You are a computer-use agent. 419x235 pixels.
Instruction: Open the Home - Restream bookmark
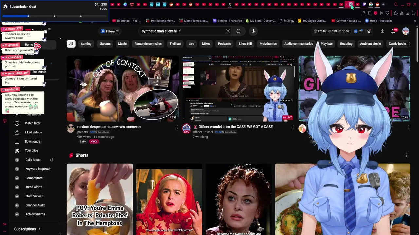tap(378, 21)
